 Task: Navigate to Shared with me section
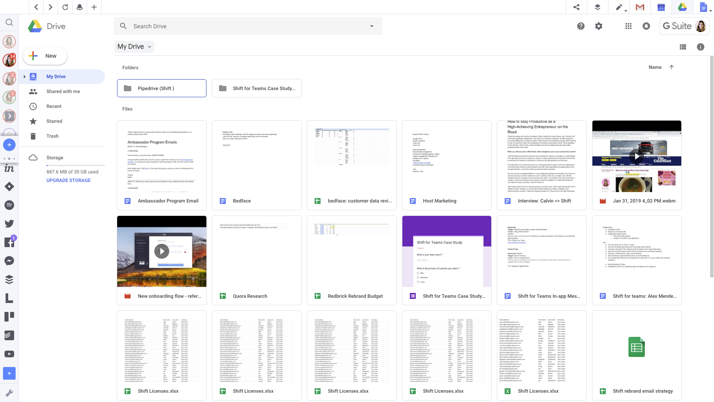coord(63,91)
